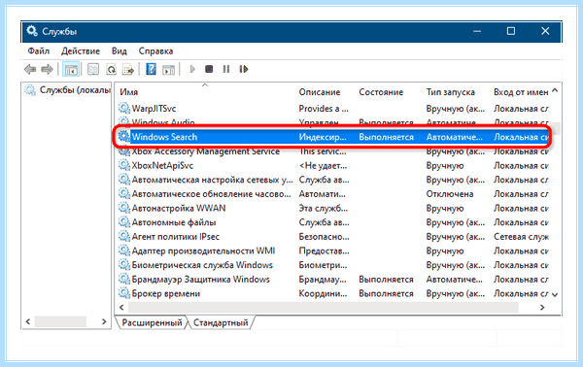Click the Forward arrow toolbar icon

click(x=48, y=69)
